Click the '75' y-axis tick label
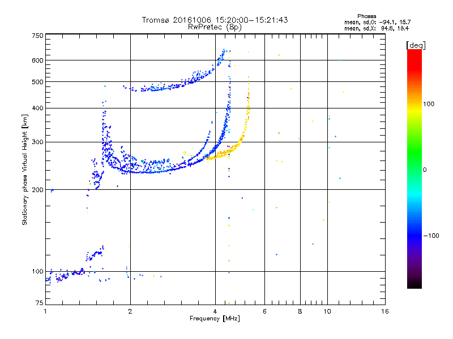This screenshot has height=339, width=453. 40,303
